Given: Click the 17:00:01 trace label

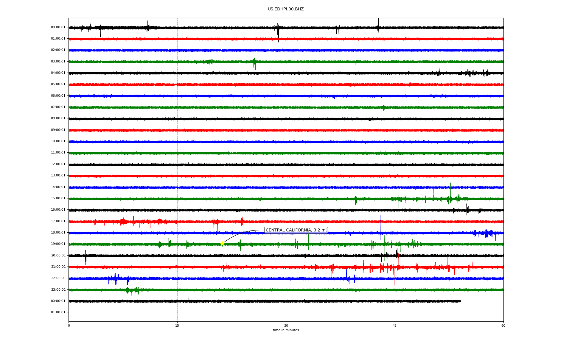Looking at the screenshot, I should pyautogui.click(x=58, y=221).
